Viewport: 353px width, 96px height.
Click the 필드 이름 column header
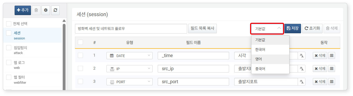coord(193,42)
